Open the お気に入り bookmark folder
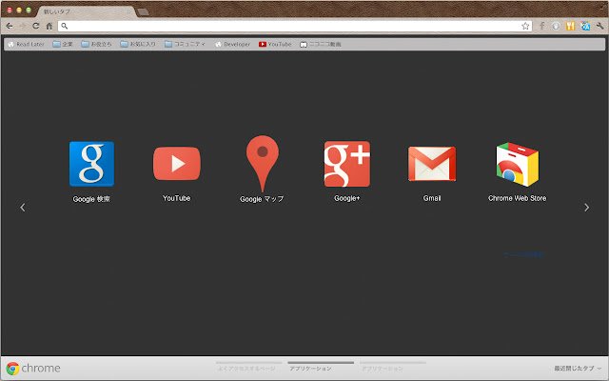609x381 pixels. [x=138, y=44]
